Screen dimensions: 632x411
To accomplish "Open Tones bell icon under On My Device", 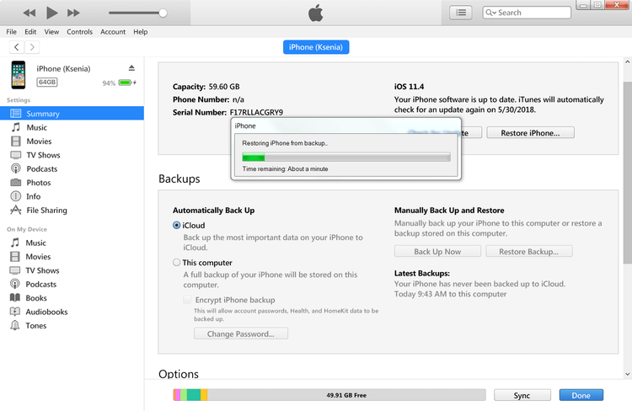I will coord(15,325).
